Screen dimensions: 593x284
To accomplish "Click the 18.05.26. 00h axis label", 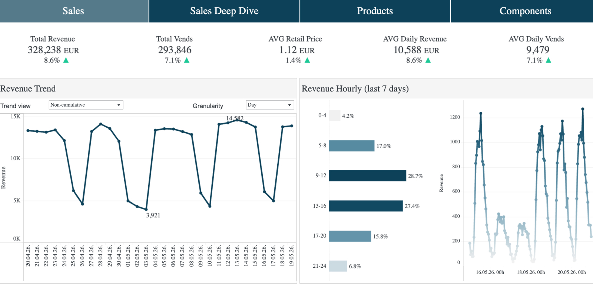I will 531,272.
